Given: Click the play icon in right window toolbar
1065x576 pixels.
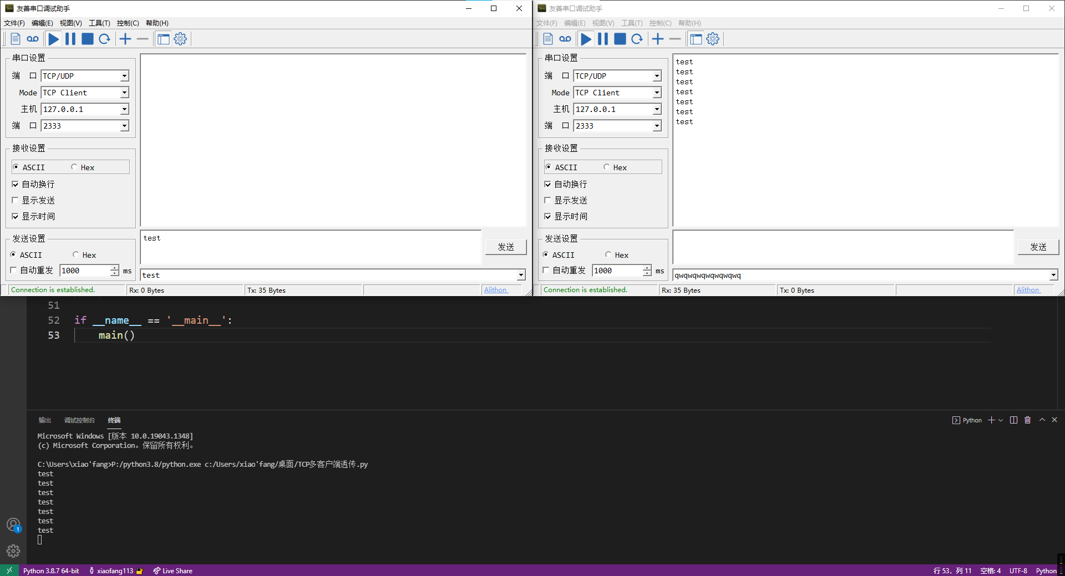Looking at the screenshot, I should coord(586,39).
